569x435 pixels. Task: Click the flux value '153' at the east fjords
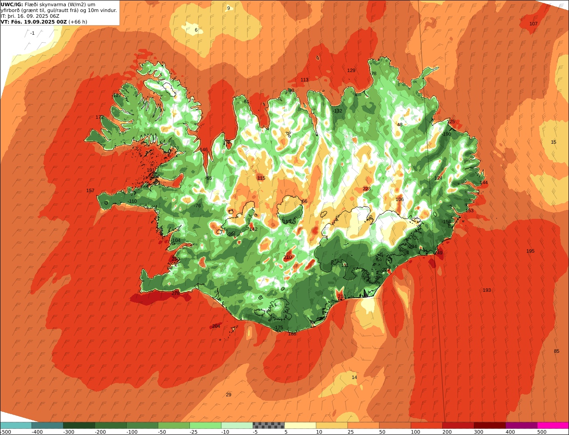[469, 210]
